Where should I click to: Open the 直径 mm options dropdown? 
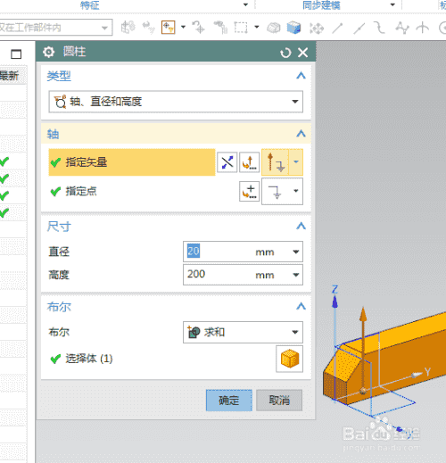(x=295, y=252)
